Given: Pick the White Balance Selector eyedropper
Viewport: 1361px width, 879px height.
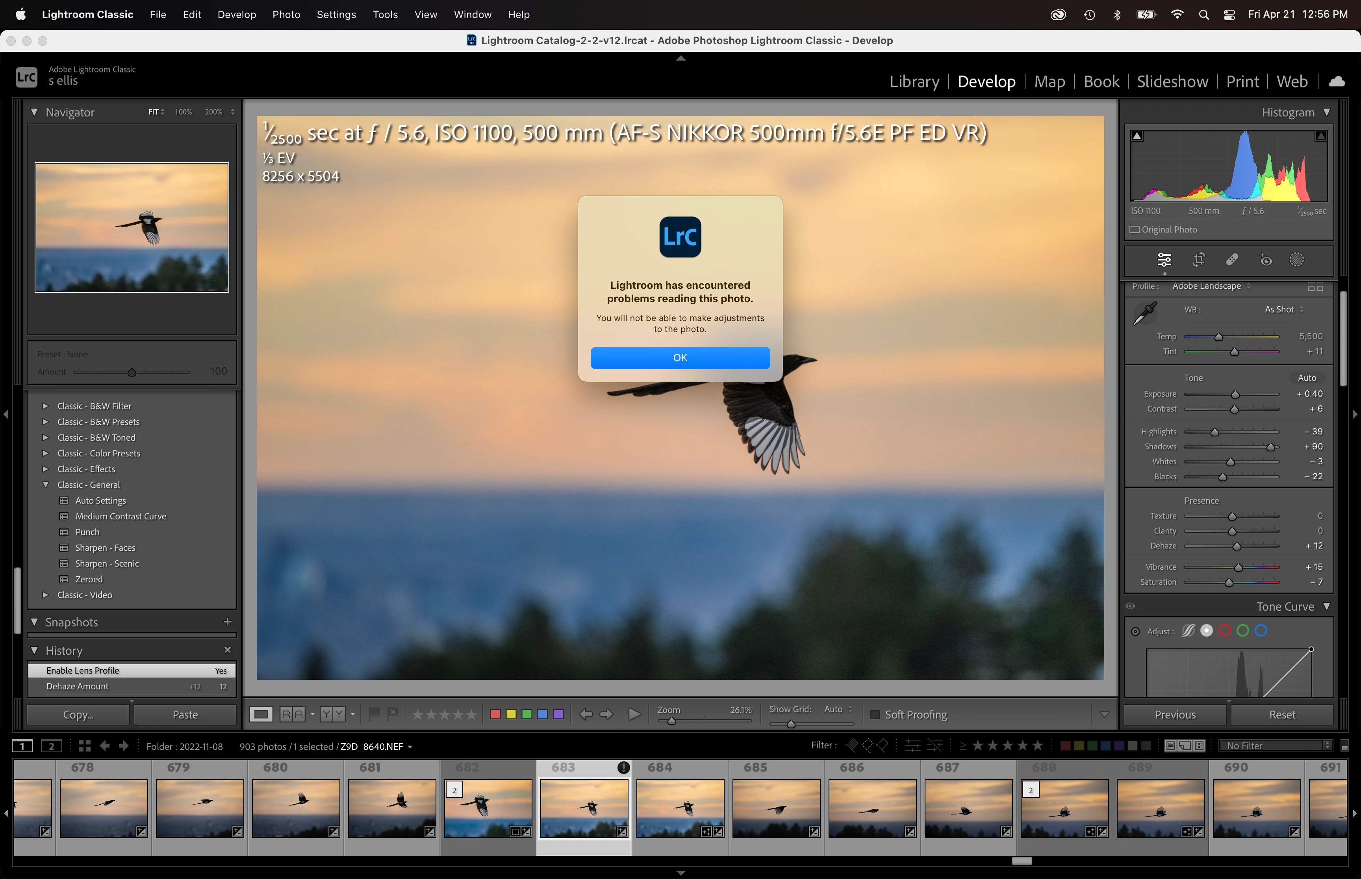Looking at the screenshot, I should (x=1144, y=313).
